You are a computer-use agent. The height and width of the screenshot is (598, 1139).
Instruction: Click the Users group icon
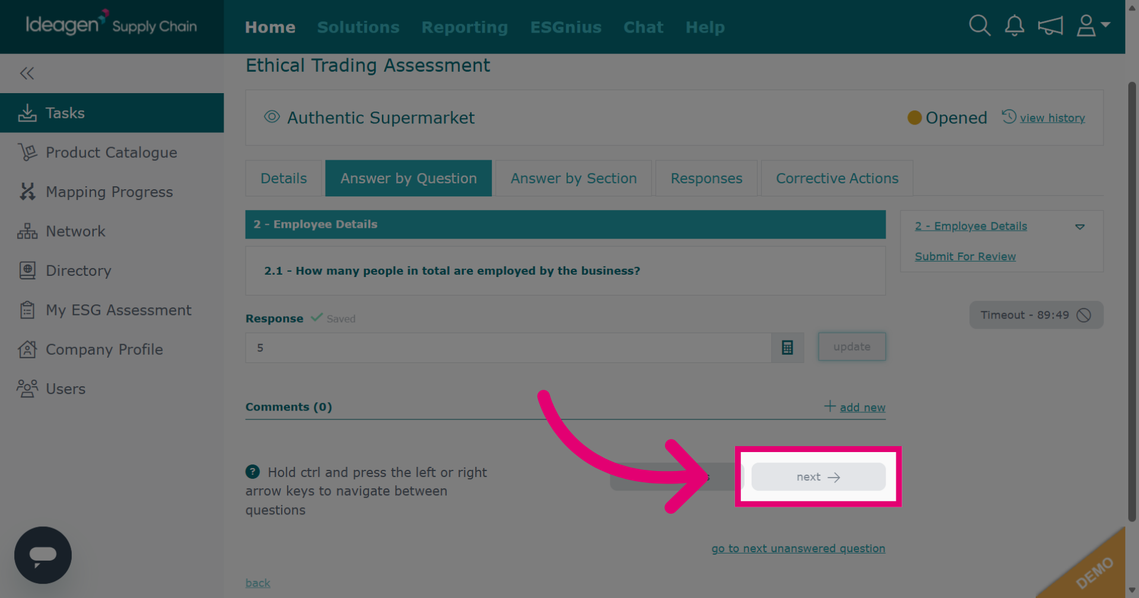pos(27,389)
